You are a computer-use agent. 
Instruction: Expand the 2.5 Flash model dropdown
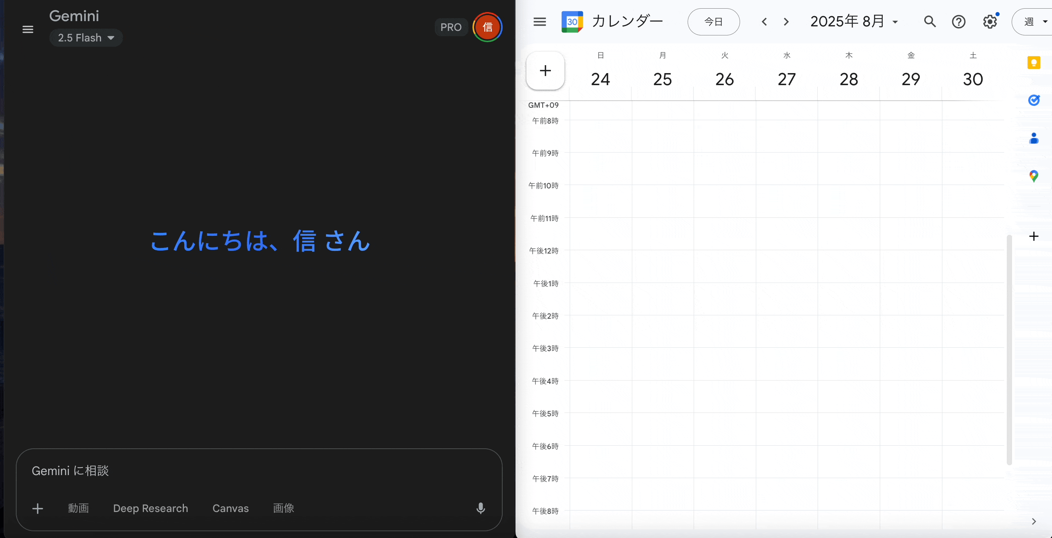[x=86, y=38]
